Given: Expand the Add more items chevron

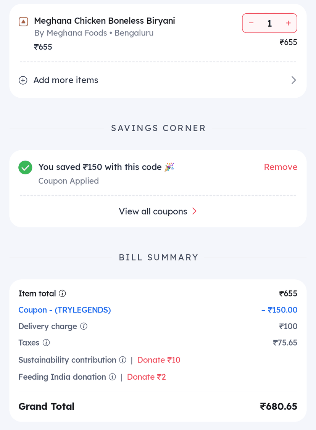Looking at the screenshot, I should pyautogui.click(x=293, y=80).
